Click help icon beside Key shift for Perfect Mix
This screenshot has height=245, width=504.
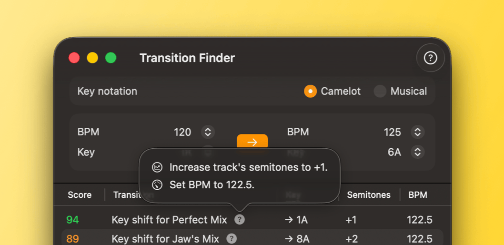[x=240, y=219]
